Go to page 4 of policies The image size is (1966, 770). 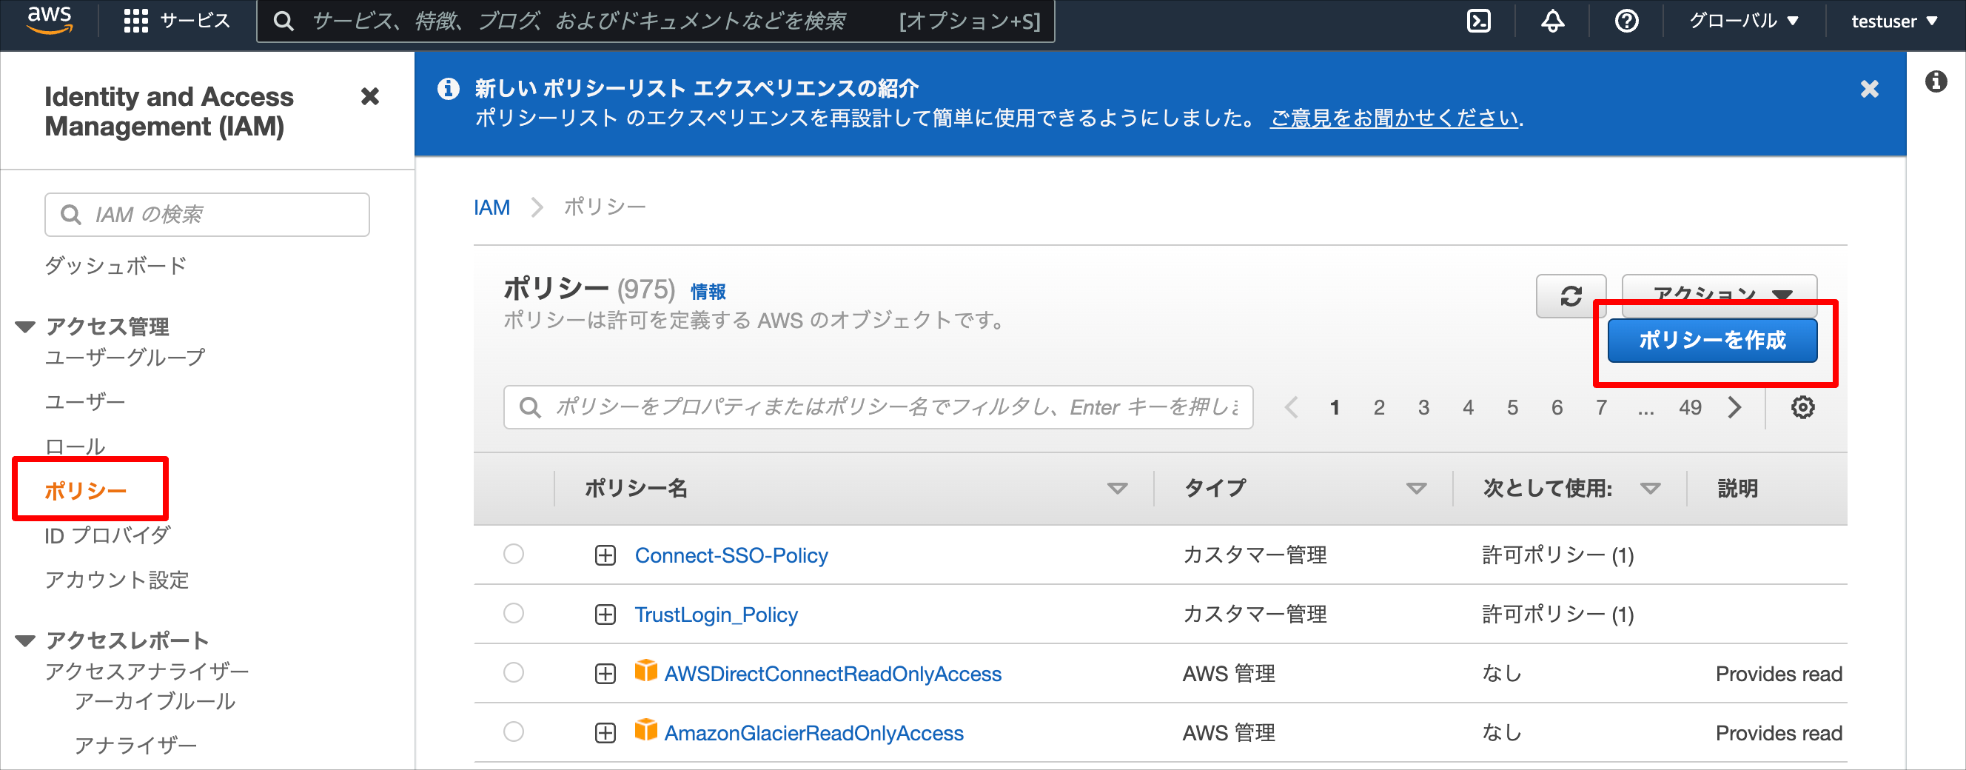(x=1468, y=407)
